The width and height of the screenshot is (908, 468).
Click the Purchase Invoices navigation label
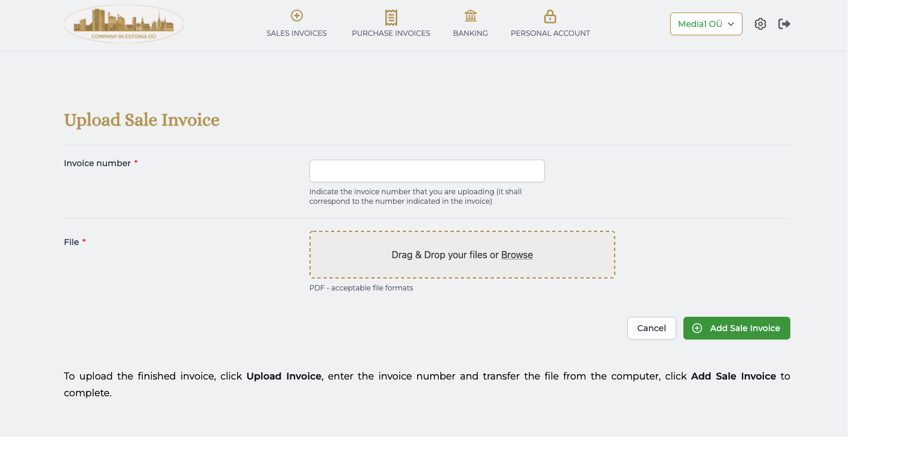point(391,33)
